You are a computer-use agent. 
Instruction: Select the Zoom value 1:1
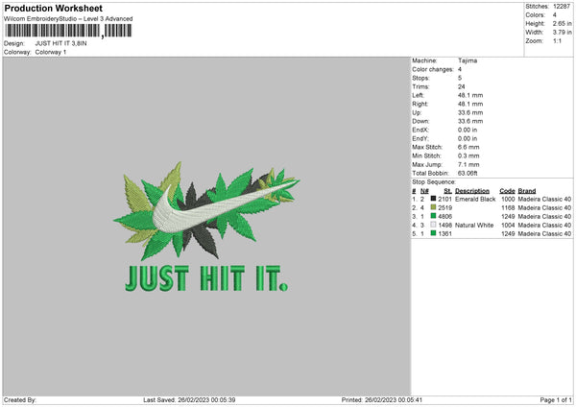[x=557, y=40]
